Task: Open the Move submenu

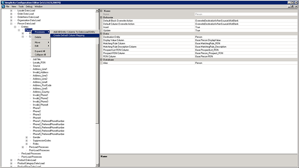Action: 41,42
